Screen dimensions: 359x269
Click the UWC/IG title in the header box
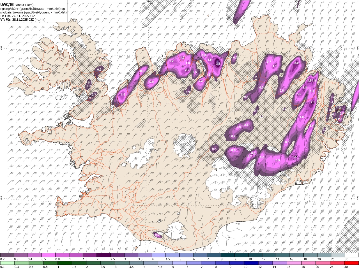point(7,4)
